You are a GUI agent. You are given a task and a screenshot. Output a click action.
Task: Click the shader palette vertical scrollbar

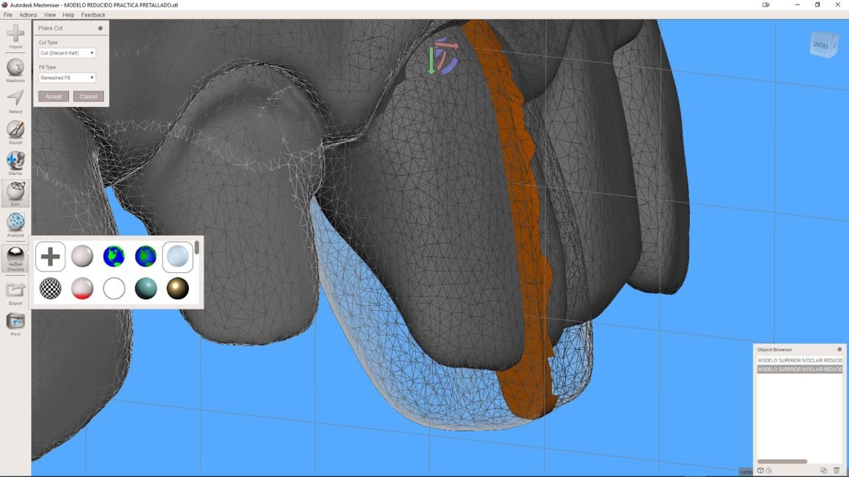click(x=197, y=248)
